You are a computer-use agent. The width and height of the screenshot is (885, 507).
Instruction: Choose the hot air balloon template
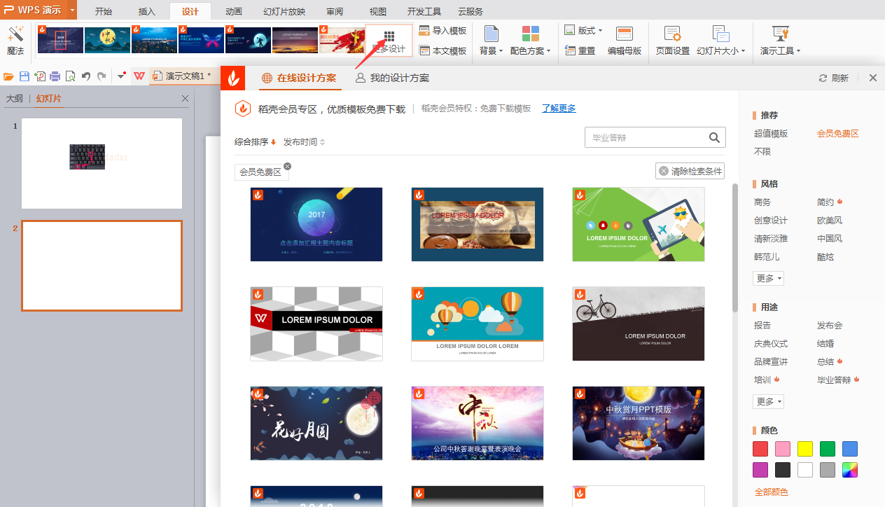click(478, 324)
